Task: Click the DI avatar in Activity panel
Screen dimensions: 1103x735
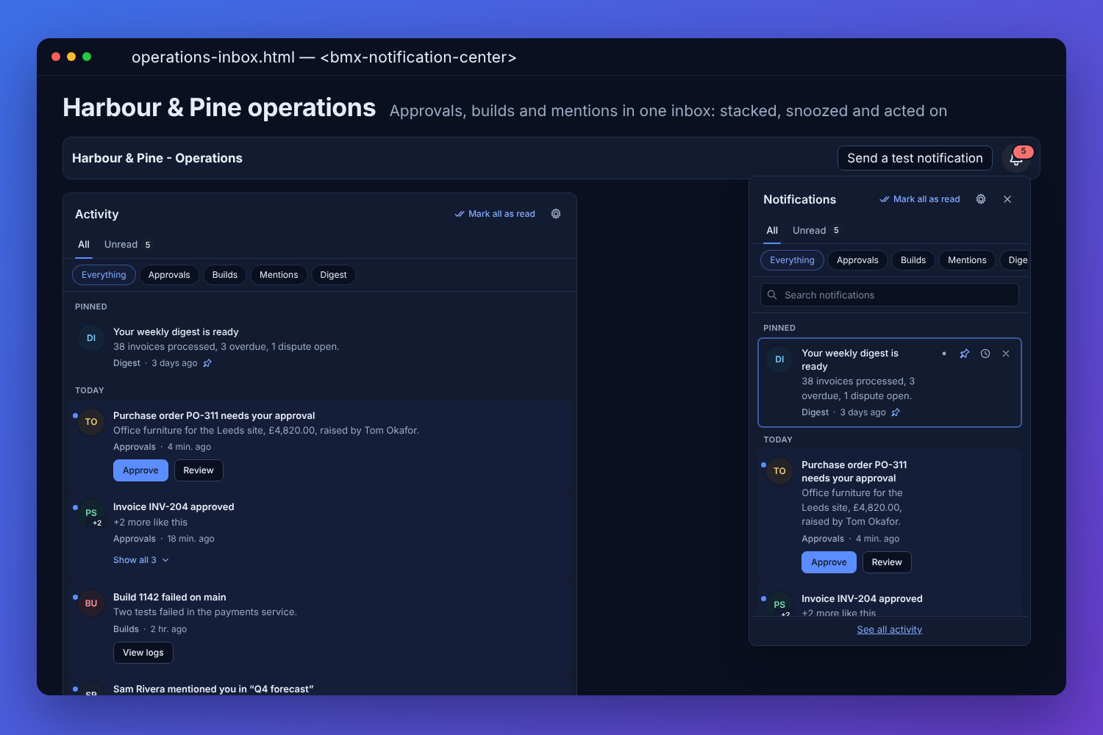Action: point(91,338)
